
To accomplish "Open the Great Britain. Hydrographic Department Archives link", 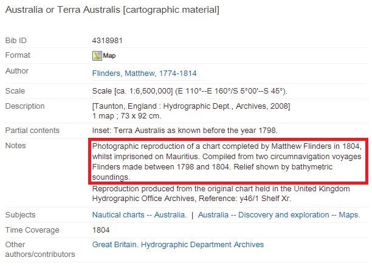I will 178,244.
